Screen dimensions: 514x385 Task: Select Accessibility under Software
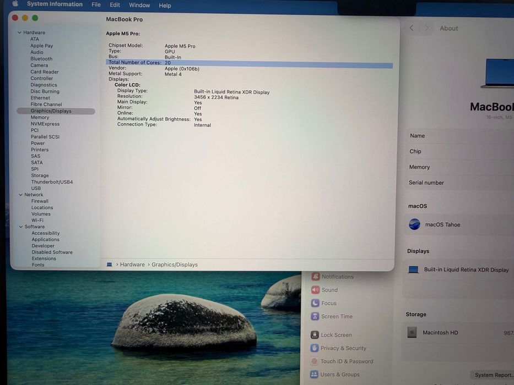click(x=46, y=233)
